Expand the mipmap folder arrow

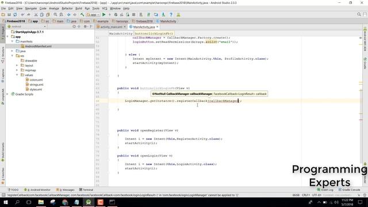click(17, 70)
